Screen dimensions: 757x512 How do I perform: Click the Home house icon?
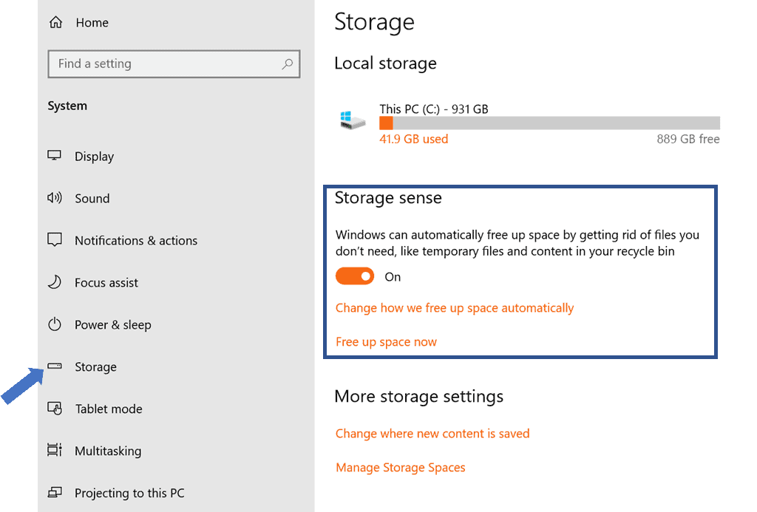pos(55,23)
